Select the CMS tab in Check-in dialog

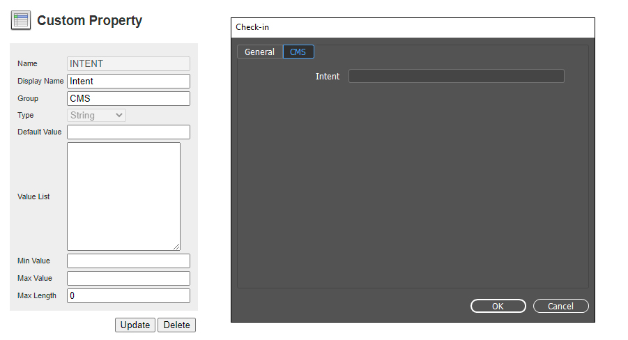[298, 52]
